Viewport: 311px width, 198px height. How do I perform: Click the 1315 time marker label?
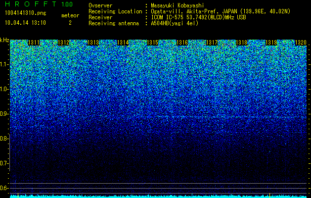pos(152,43)
